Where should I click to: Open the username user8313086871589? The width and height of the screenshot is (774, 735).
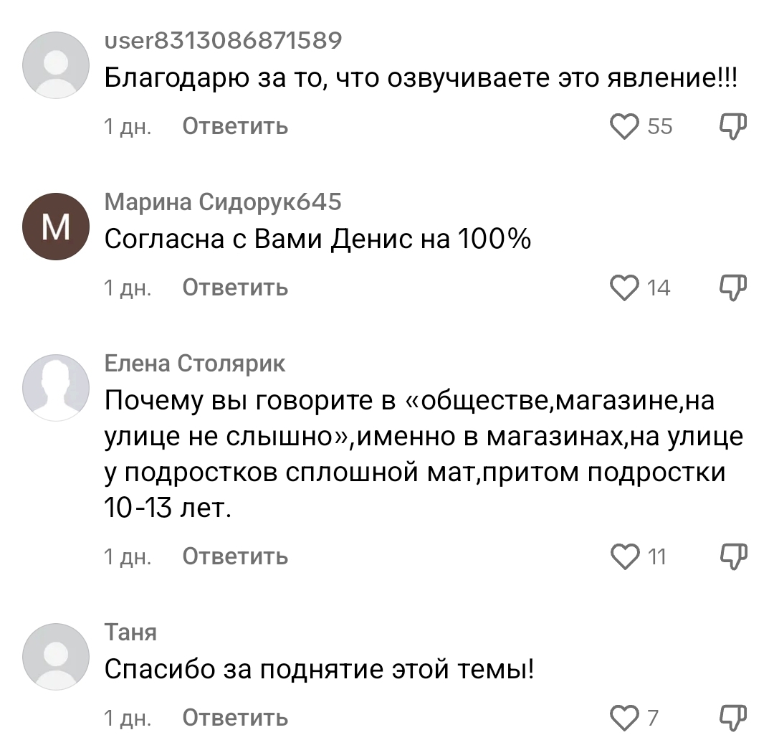223,41
